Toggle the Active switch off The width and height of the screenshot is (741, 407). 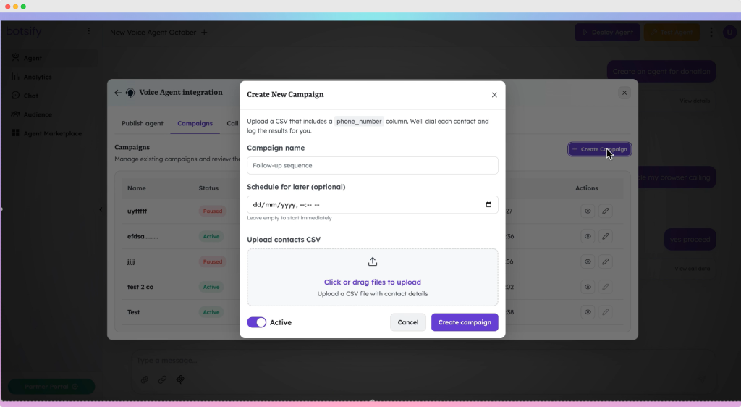(x=257, y=322)
